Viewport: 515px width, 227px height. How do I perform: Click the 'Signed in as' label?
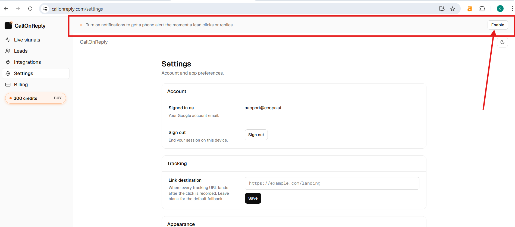tap(181, 108)
